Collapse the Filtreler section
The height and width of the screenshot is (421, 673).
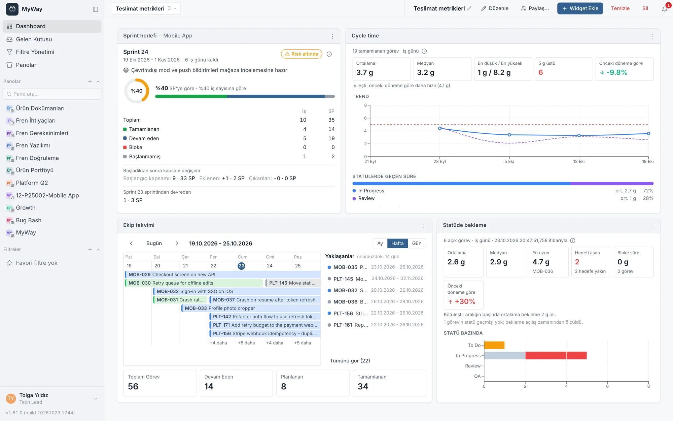(x=98, y=250)
